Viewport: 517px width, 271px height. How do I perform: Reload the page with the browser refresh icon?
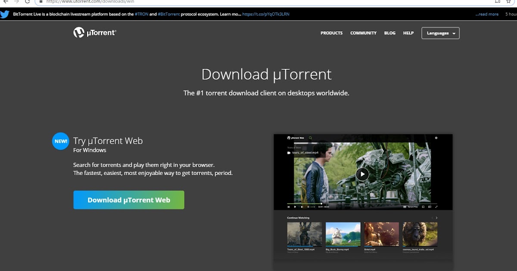point(27,2)
